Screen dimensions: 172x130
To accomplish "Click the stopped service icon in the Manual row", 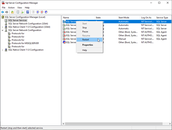I will click(64, 39).
